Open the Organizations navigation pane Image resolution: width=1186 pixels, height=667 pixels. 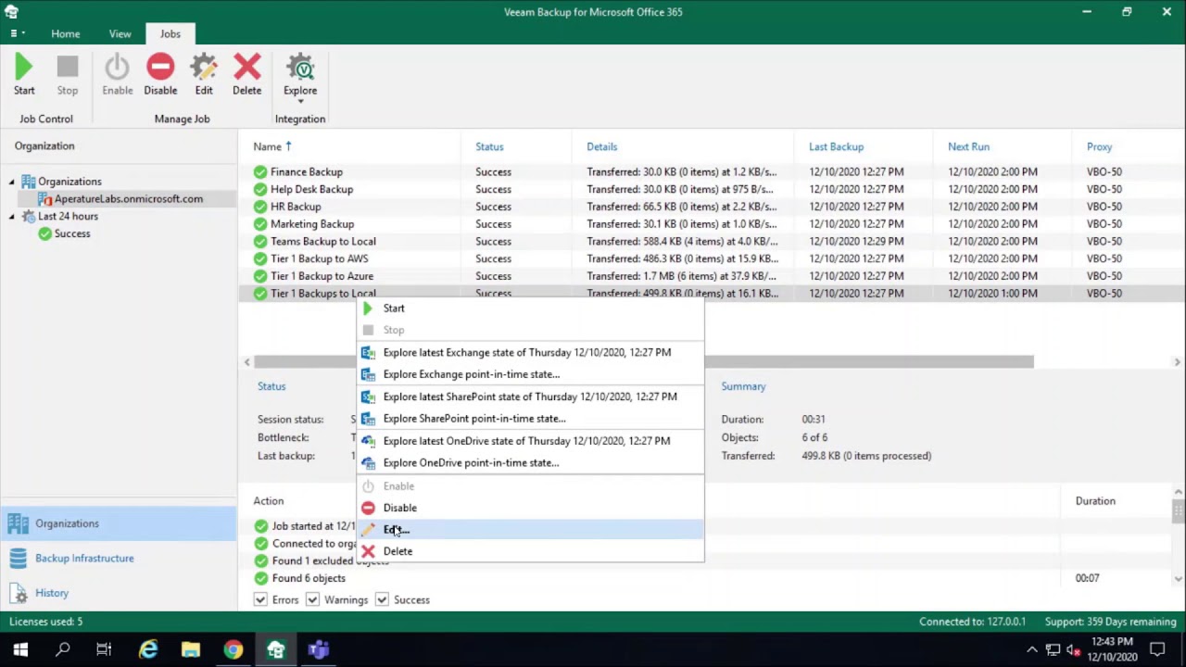click(119, 523)
